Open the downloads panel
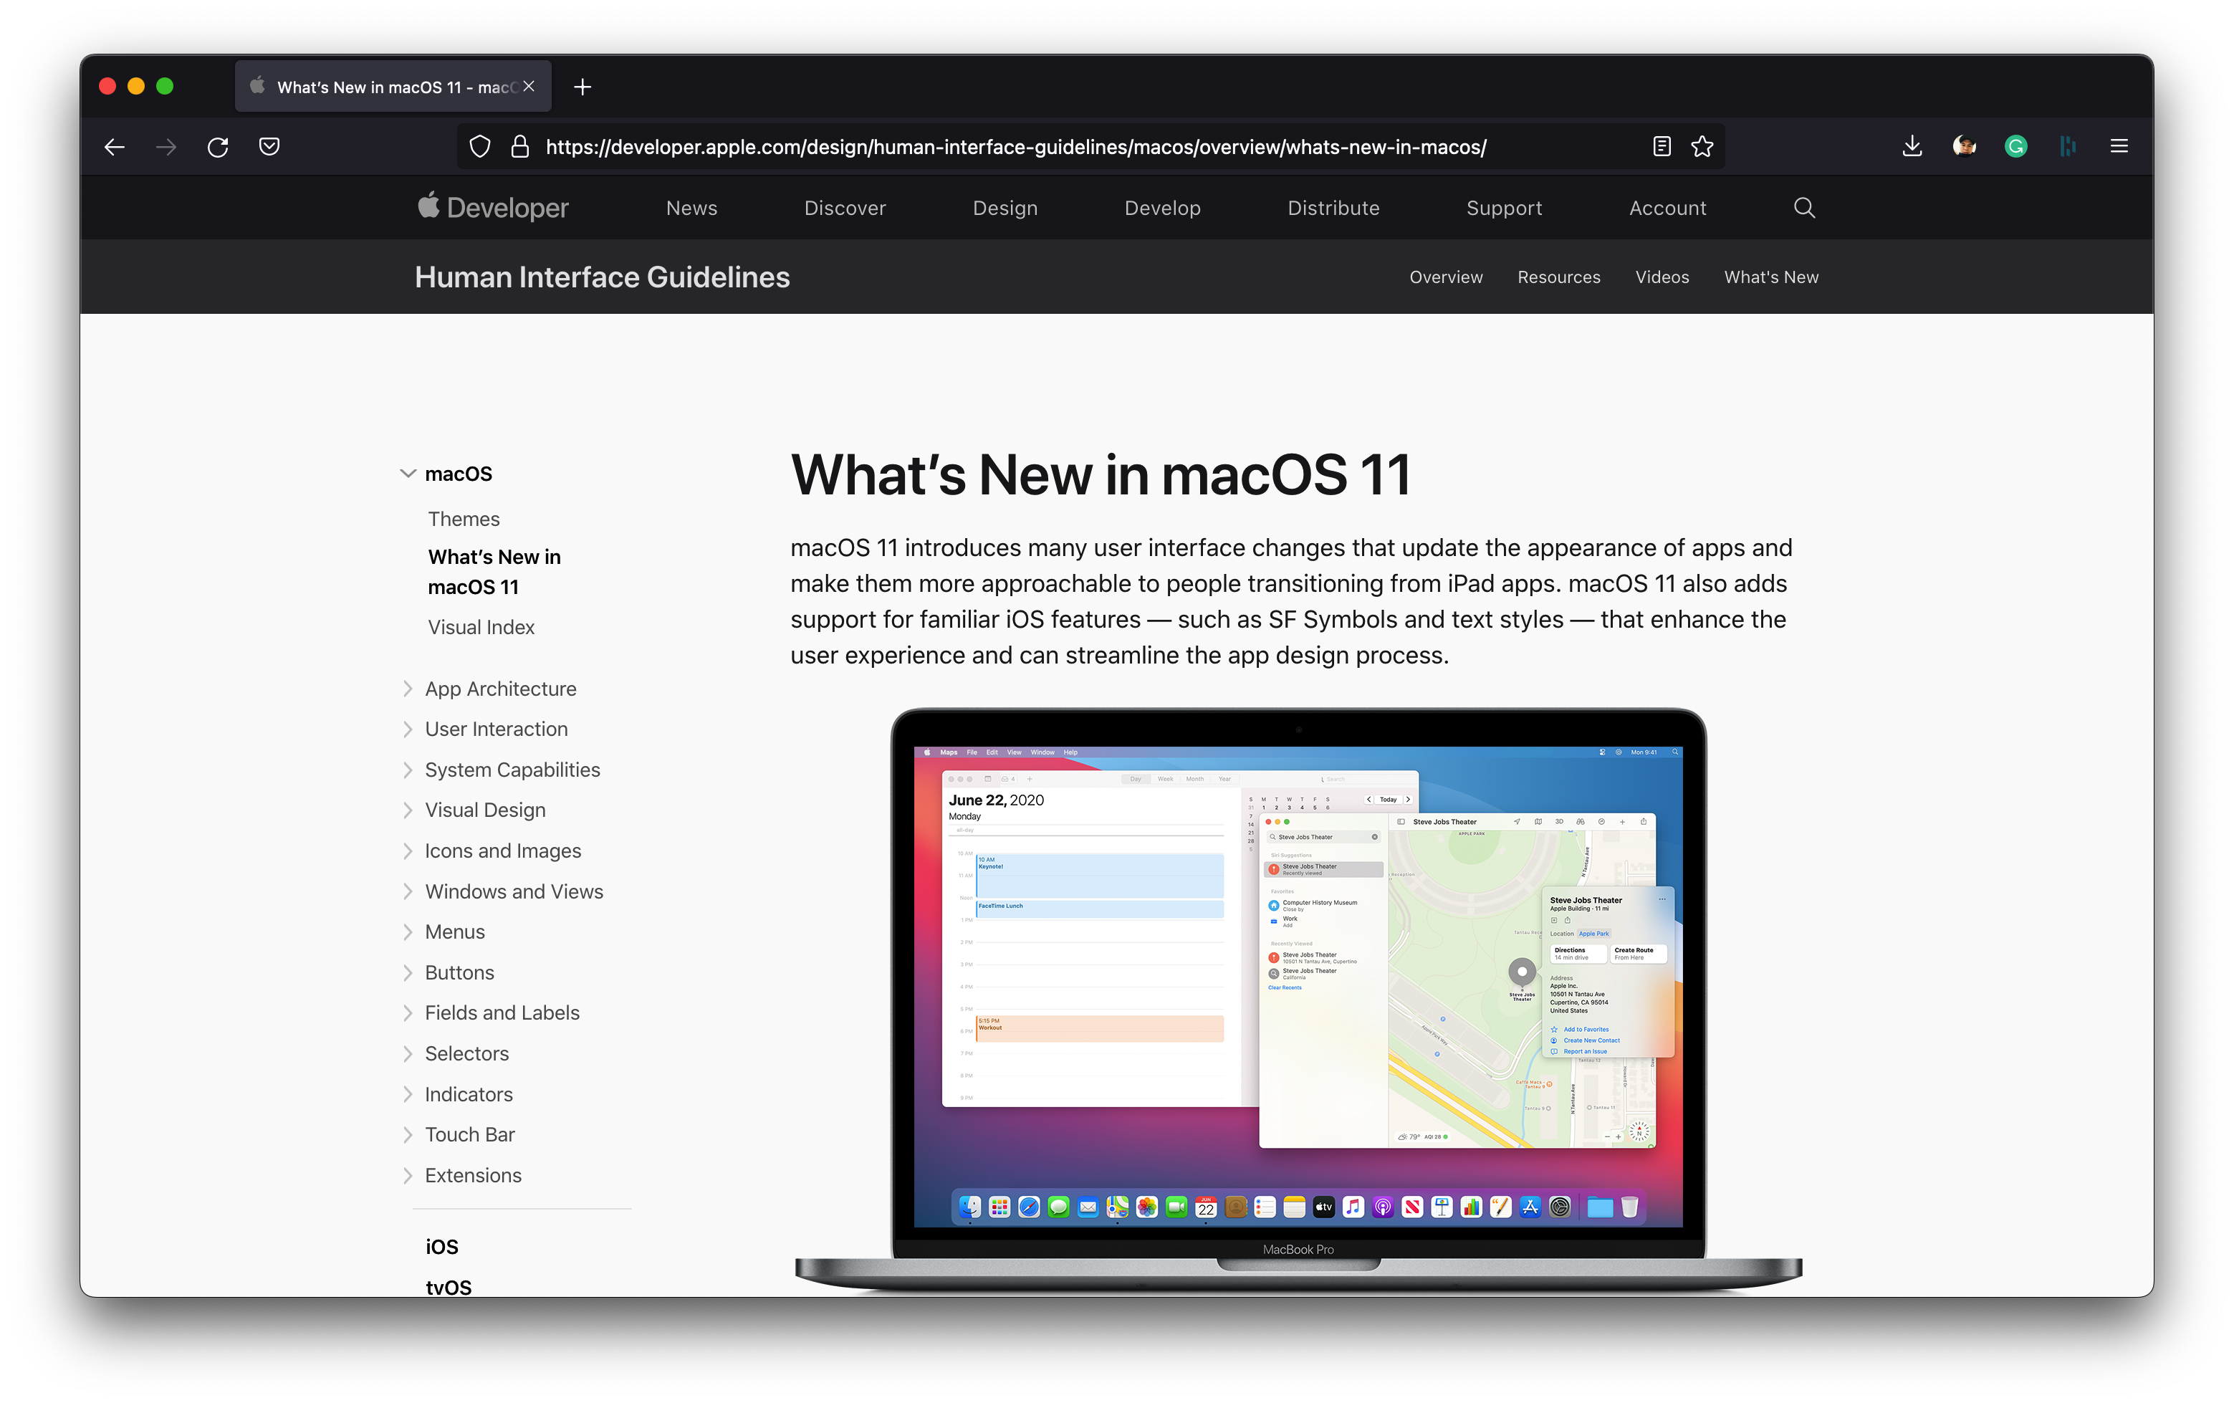This screenshot has height=1403, width=2234. [x=1912, y=147]
